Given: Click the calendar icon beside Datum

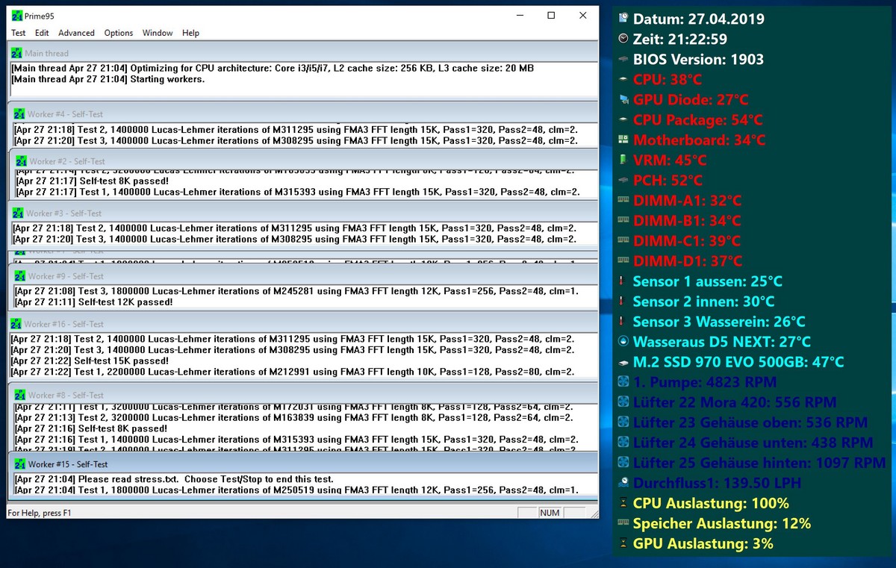Looking at the screenshot, I should (x=623, y=19).
